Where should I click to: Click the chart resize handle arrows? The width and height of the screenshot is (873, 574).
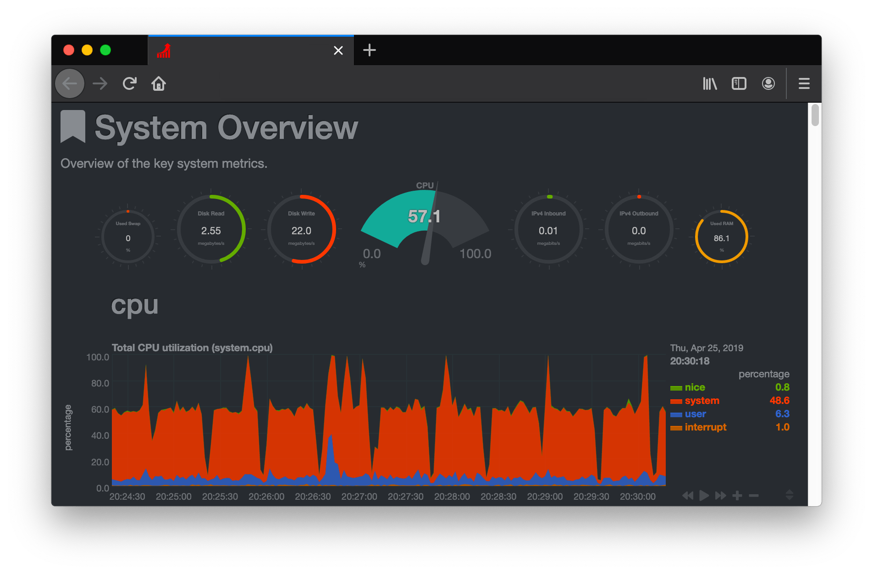[x=789, y=495]
